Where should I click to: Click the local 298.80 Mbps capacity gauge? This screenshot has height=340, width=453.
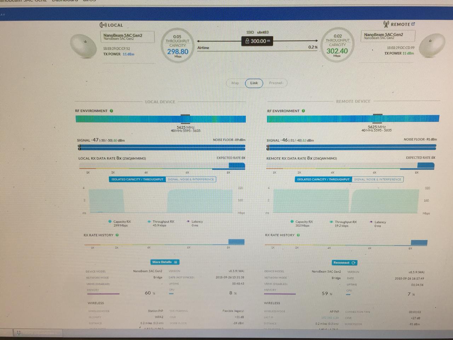tap(177, 46)
